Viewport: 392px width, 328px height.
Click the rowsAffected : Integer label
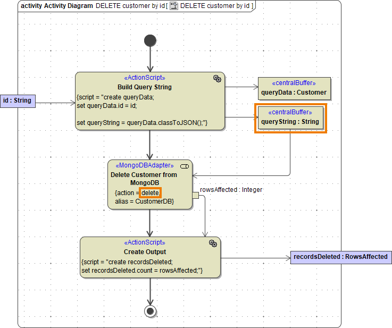[231, 190]
